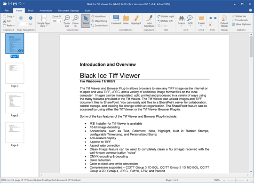Click the Open file icon in title bar

(x=5, y=4)
